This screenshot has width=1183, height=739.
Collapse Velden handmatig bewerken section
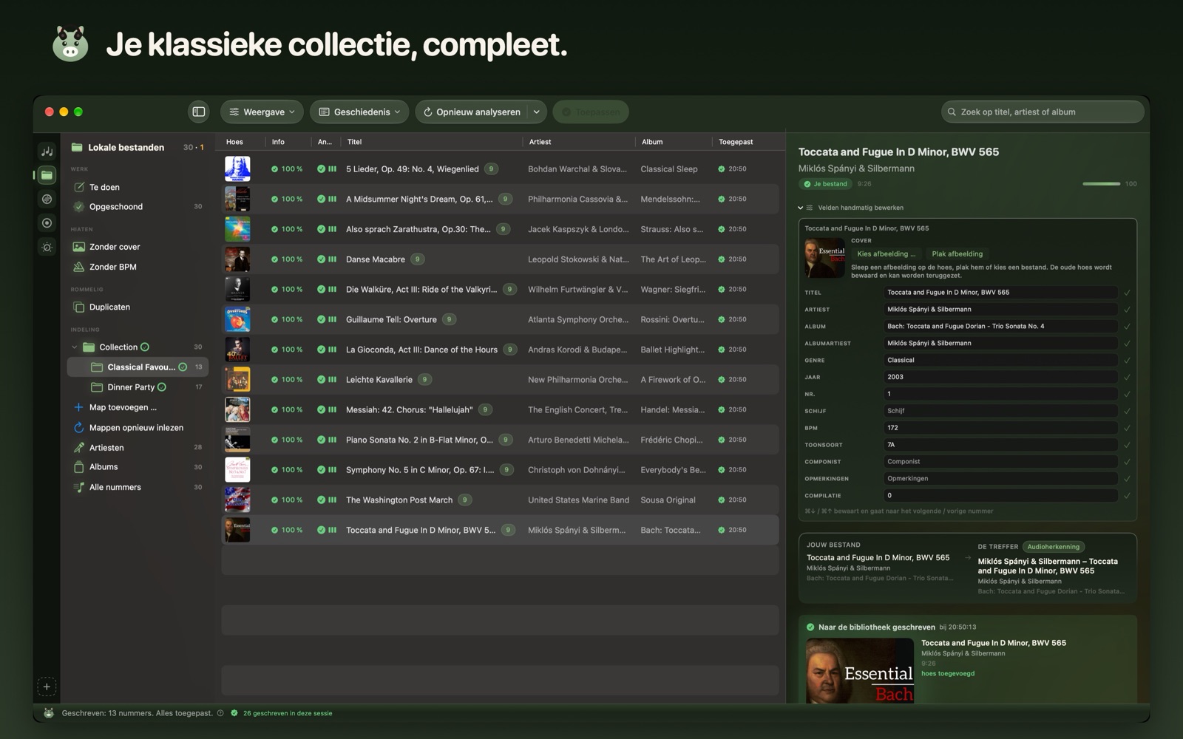click(800, 208)
